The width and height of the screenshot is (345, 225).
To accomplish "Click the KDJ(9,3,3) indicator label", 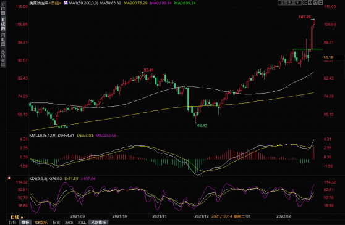I will tap(38, 179).
